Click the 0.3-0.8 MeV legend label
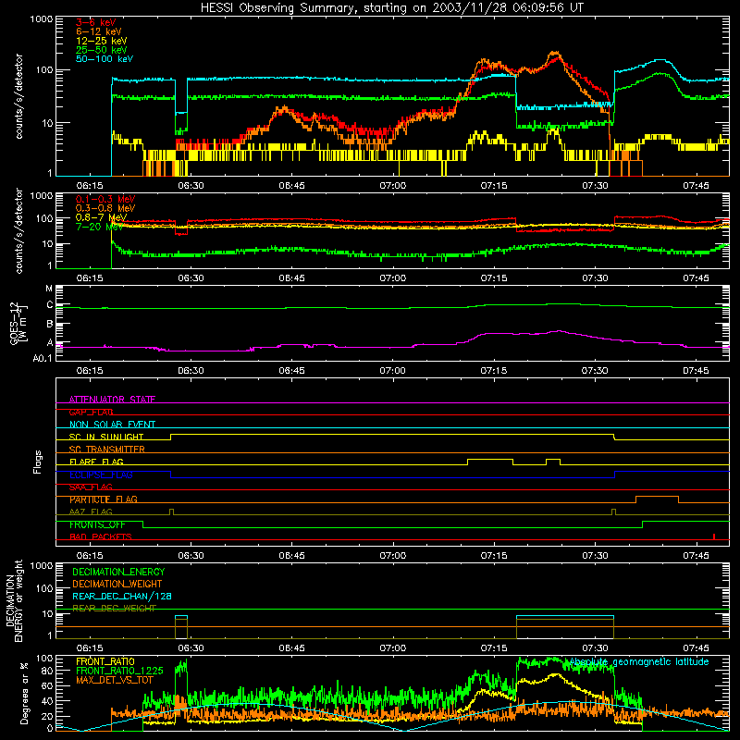This screenshot has width=740, height=740. [105, 208]
